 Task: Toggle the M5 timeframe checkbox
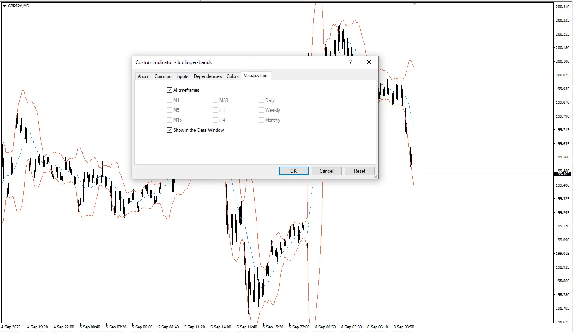click(170, 110)
